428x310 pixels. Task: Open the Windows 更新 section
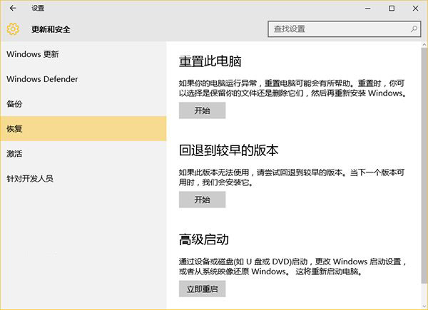tap(33, 54)
